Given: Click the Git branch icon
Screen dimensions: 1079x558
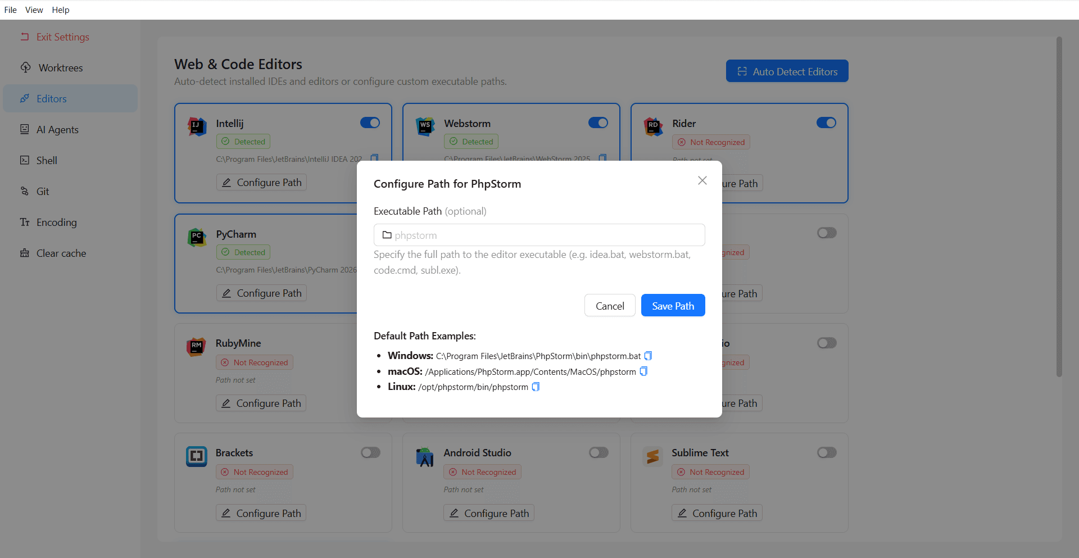Looking at the screenshot, I should [x=25, y=191].
